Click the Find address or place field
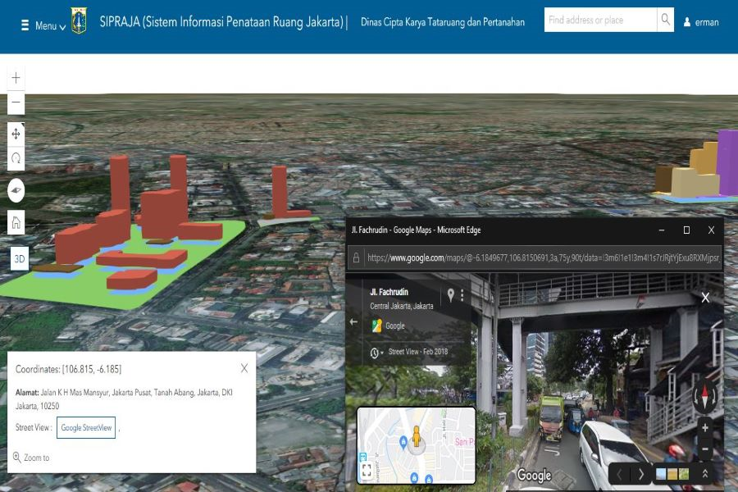Image resolution: width=738 pixels, height=492 pixels. click(600, 20)
